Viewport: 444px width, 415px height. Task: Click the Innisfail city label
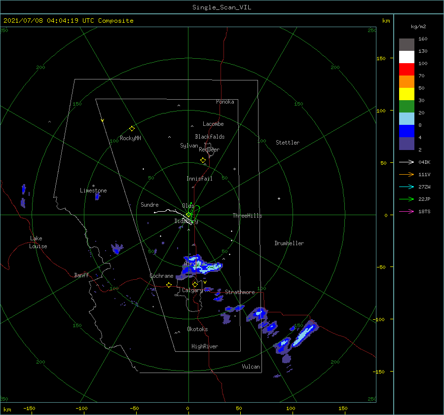199,179
